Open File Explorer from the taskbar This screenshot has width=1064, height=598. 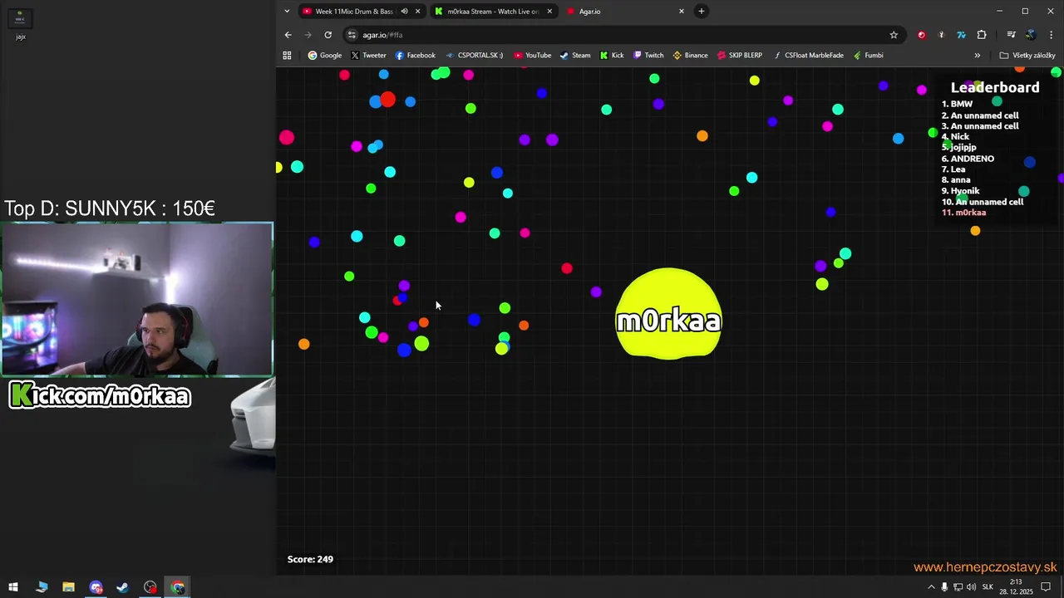click(x=68, y=587)
